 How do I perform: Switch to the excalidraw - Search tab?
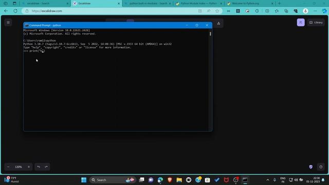click(x=45, y=4)
